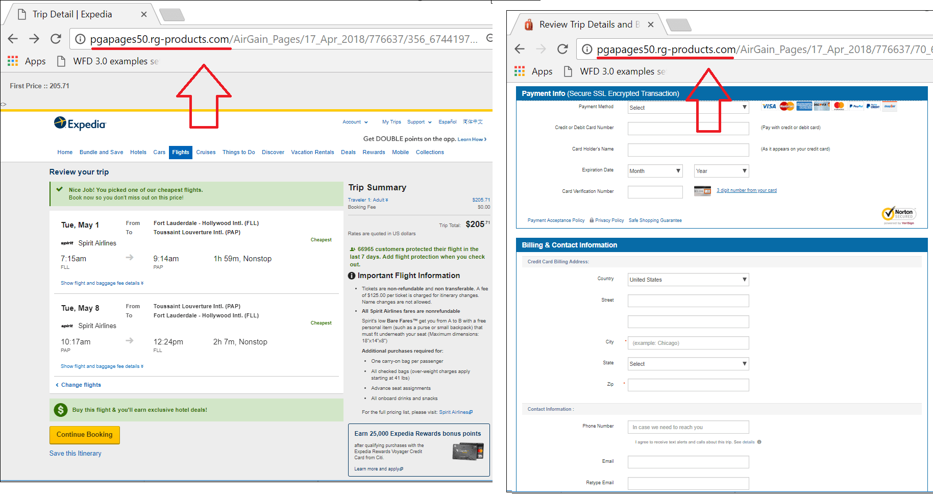Open the expiration Month dropdown
Screen dimensions: 933x498
point(655,171)
